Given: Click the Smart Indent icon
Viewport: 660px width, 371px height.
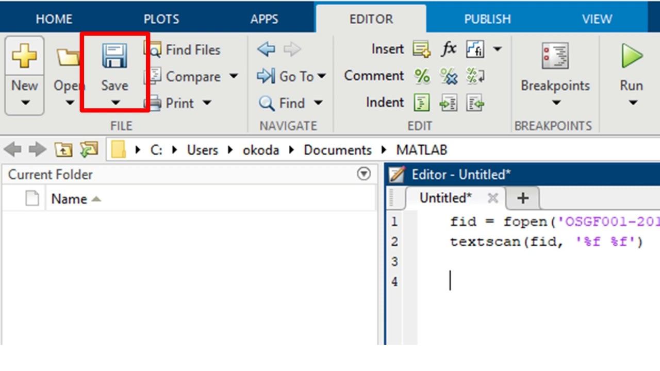Looking at the screenshot, I should 422,103.
